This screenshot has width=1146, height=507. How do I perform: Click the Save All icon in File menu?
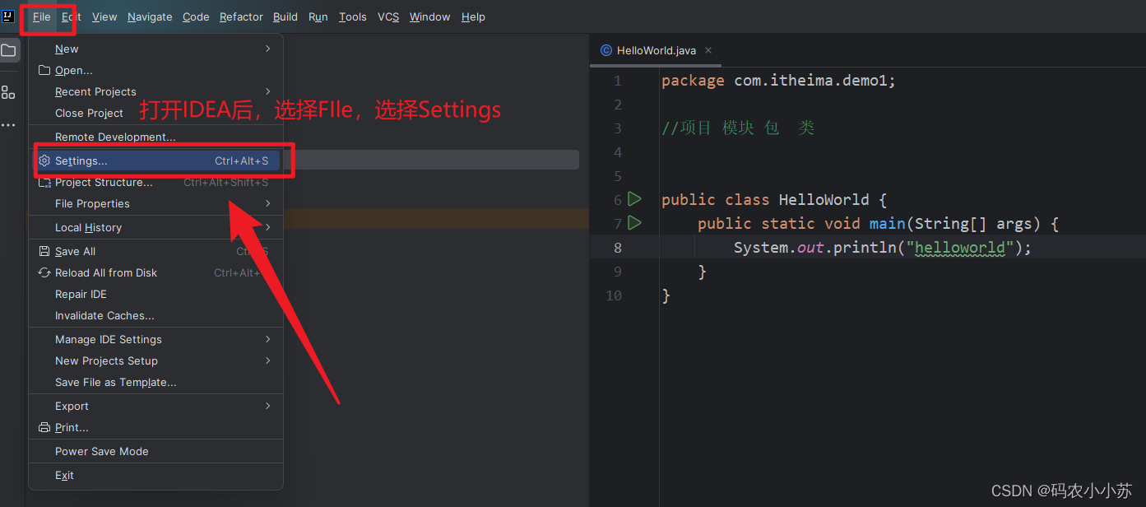point(43,251)
